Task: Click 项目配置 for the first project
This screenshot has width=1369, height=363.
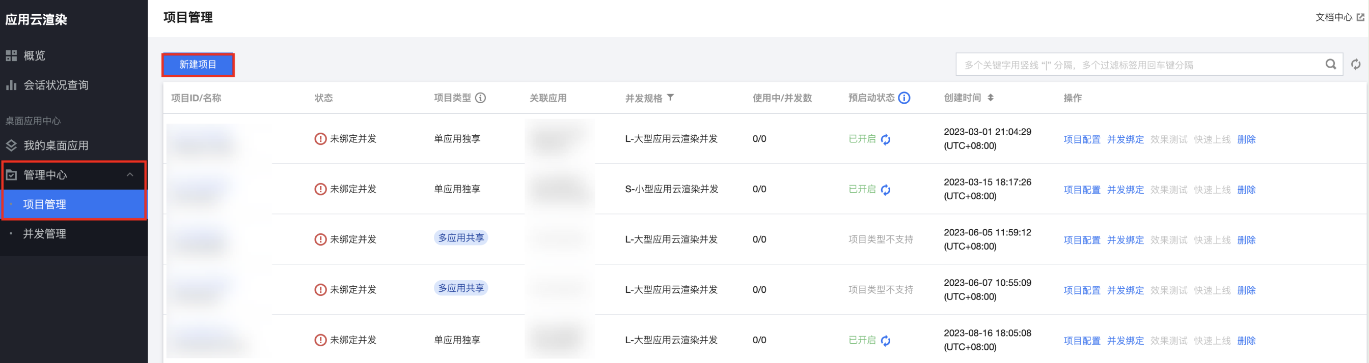Action: (1081, 140)
